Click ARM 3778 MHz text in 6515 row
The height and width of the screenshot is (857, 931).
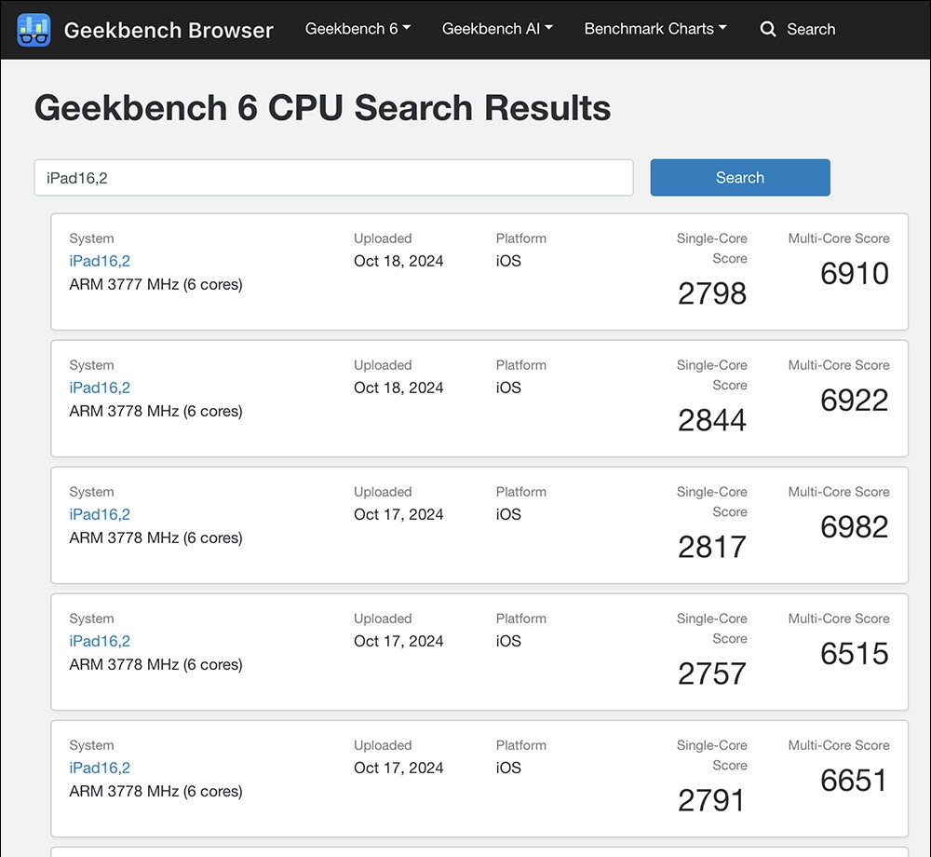tap(155, 664)
